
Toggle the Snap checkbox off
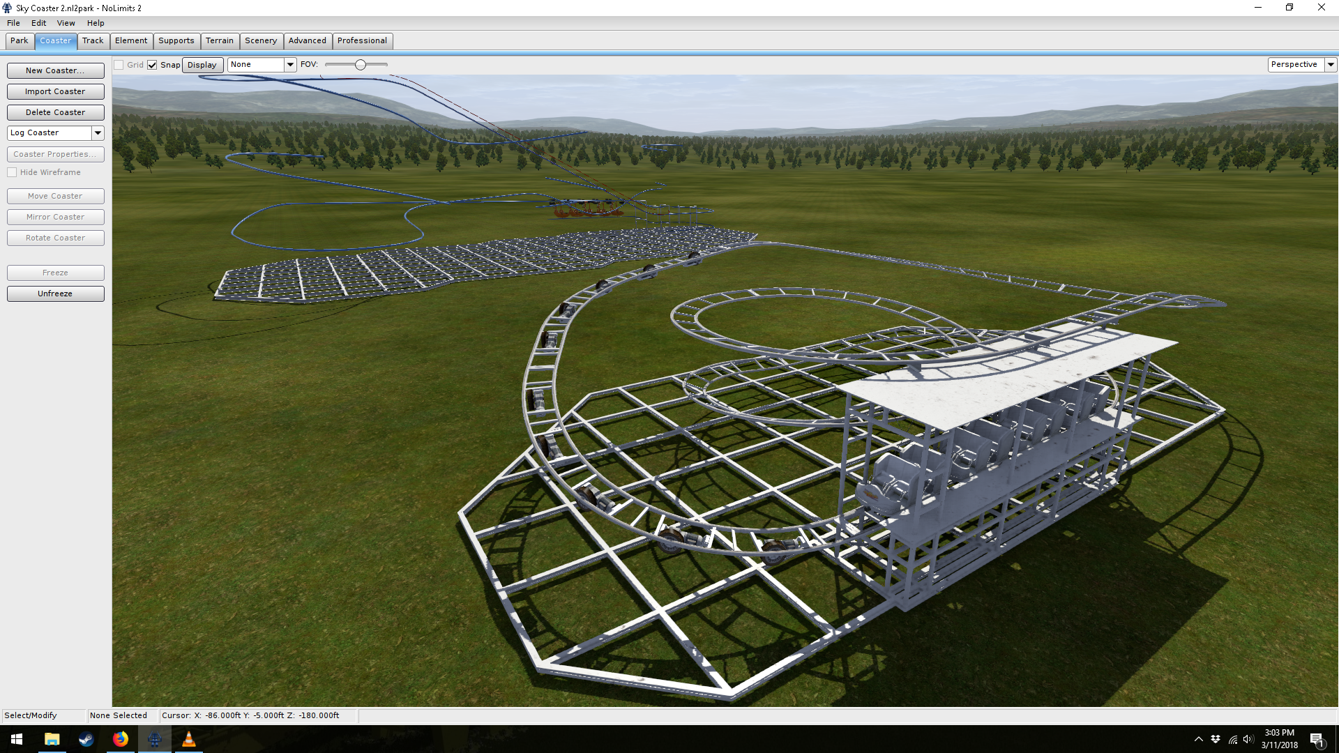[x=152, y=65]
